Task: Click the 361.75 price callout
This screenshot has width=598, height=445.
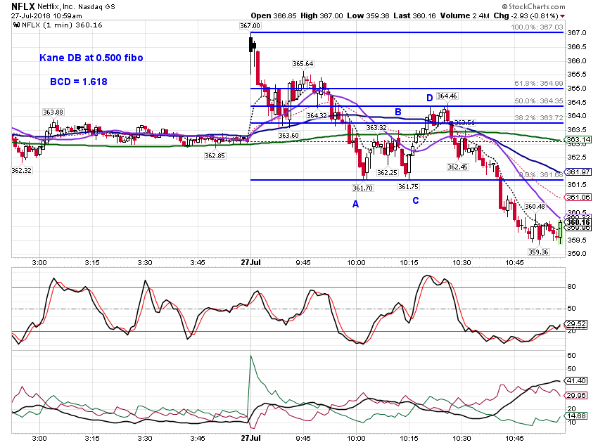Action: (x=408, y=187)
